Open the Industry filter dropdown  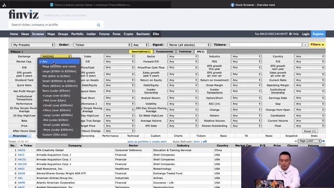[x=246, y=56]
